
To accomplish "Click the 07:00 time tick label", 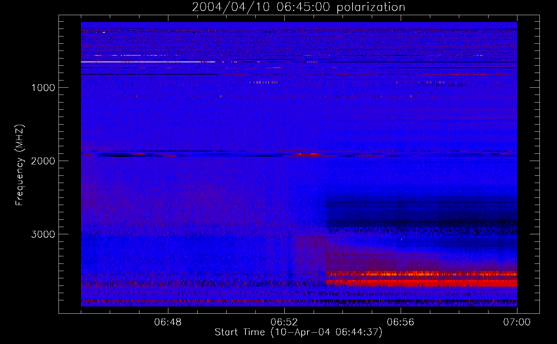I will point(517,322).
